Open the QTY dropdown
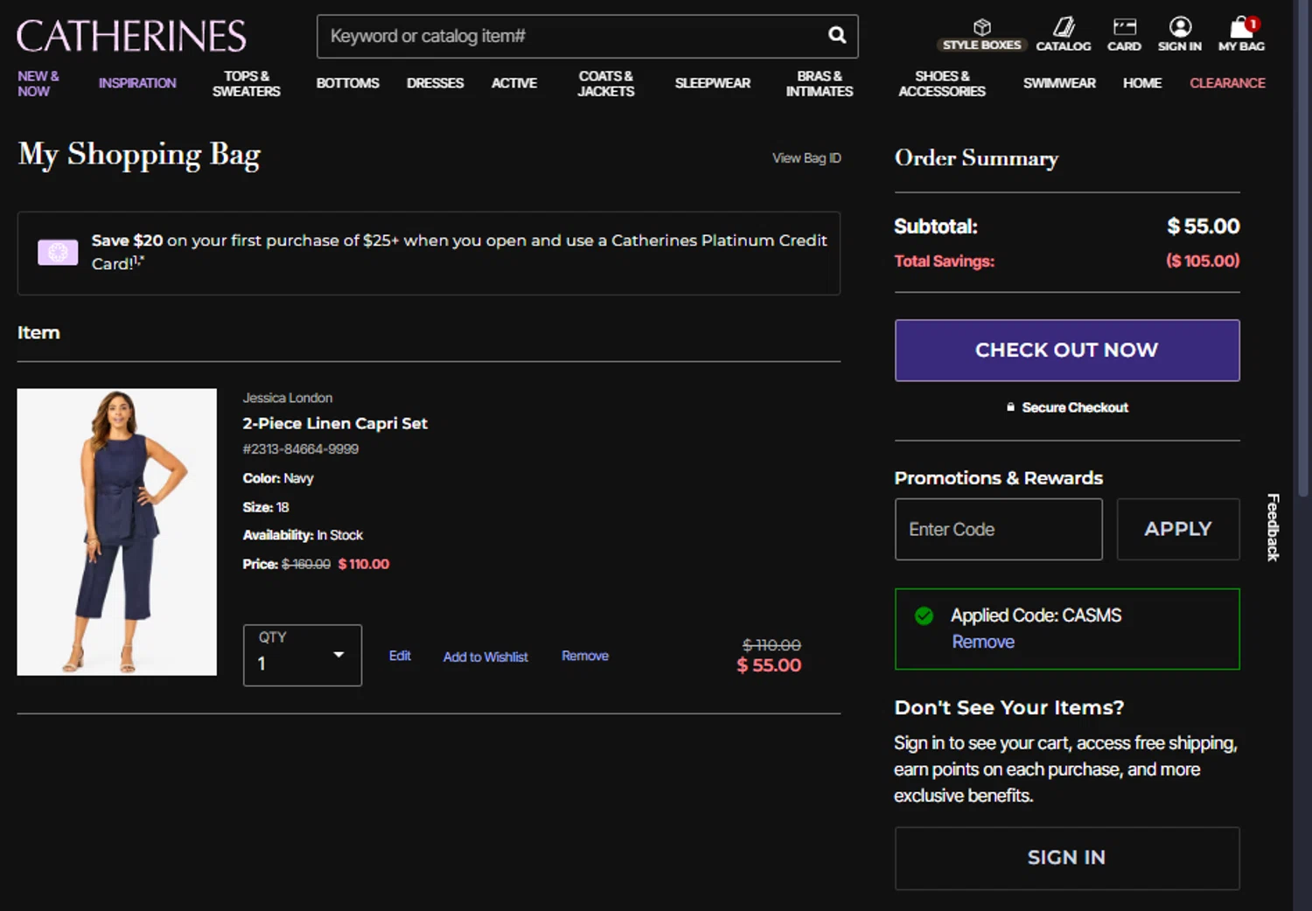 point(303,655)
